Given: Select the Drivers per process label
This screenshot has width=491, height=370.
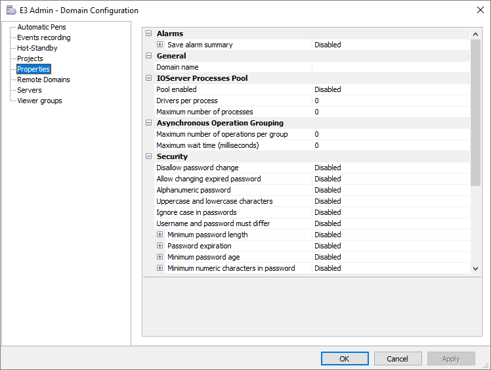Looking at the screenshot, I should tap(187, 101).
